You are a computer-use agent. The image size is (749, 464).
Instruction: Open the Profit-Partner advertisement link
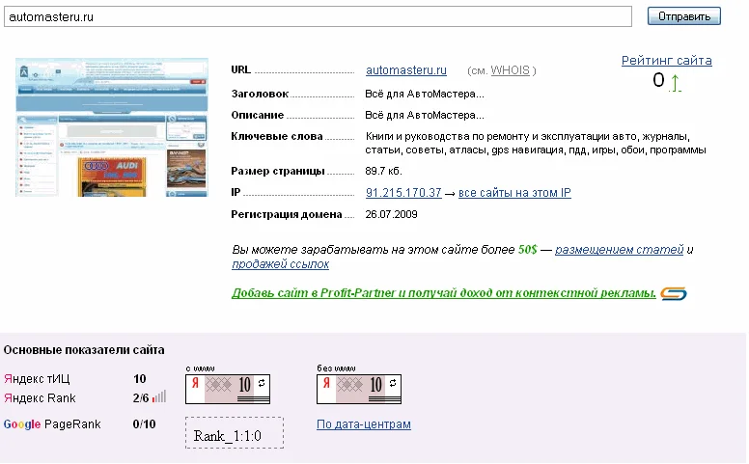click(444, 293)
